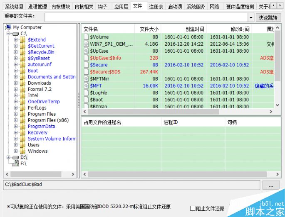Viewport: 285px width, 217px height.
Task: Click the $UpCase file icon
Action: (x=86, y=51)
